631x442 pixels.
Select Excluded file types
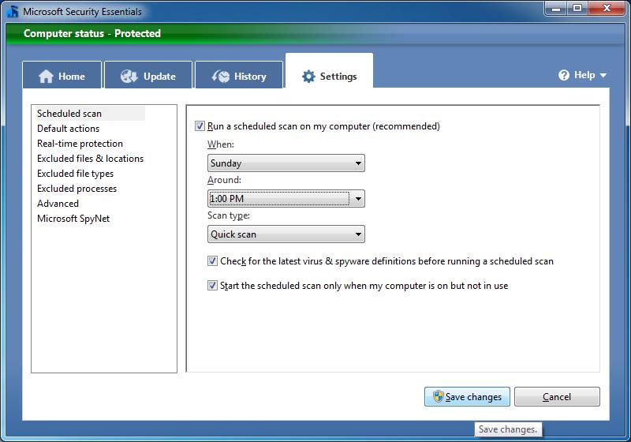75,174
